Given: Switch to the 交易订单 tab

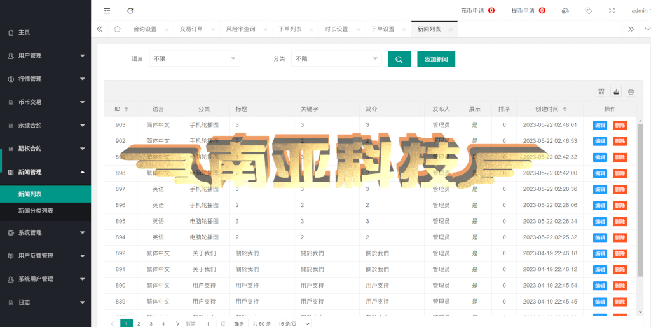Looking at the screenshot, I should [191, 29].
